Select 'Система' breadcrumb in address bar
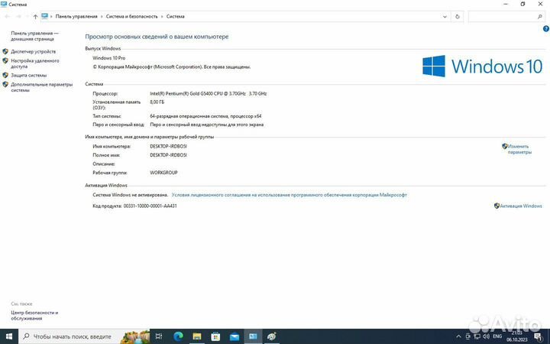 (176, 17)
